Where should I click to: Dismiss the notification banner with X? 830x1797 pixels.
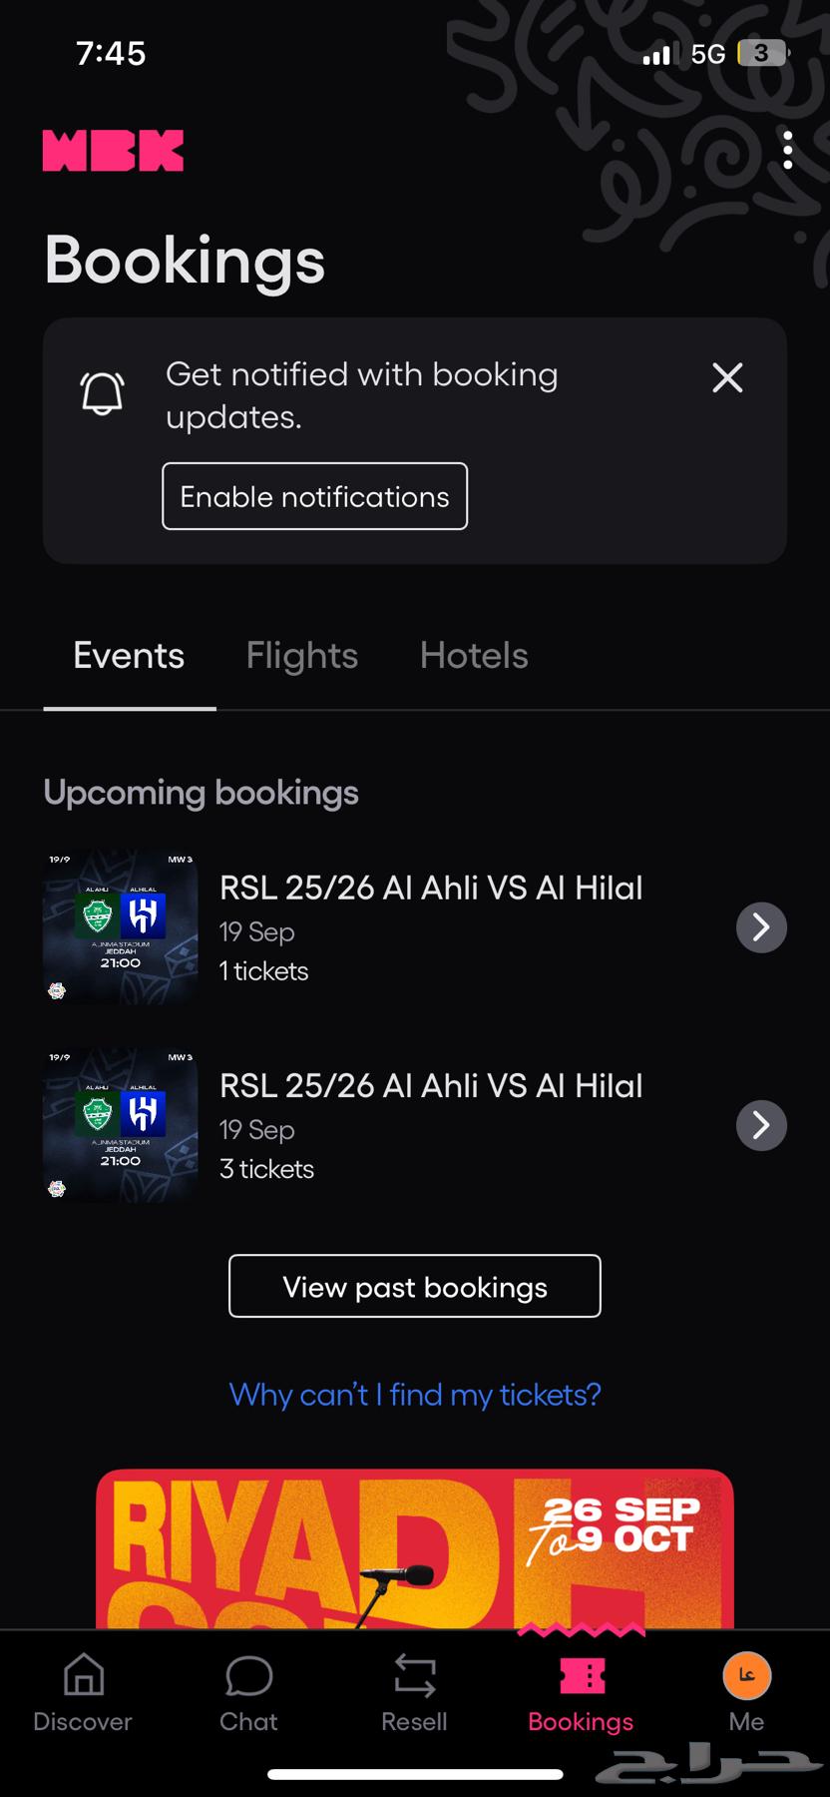click(x=727, y=377)
